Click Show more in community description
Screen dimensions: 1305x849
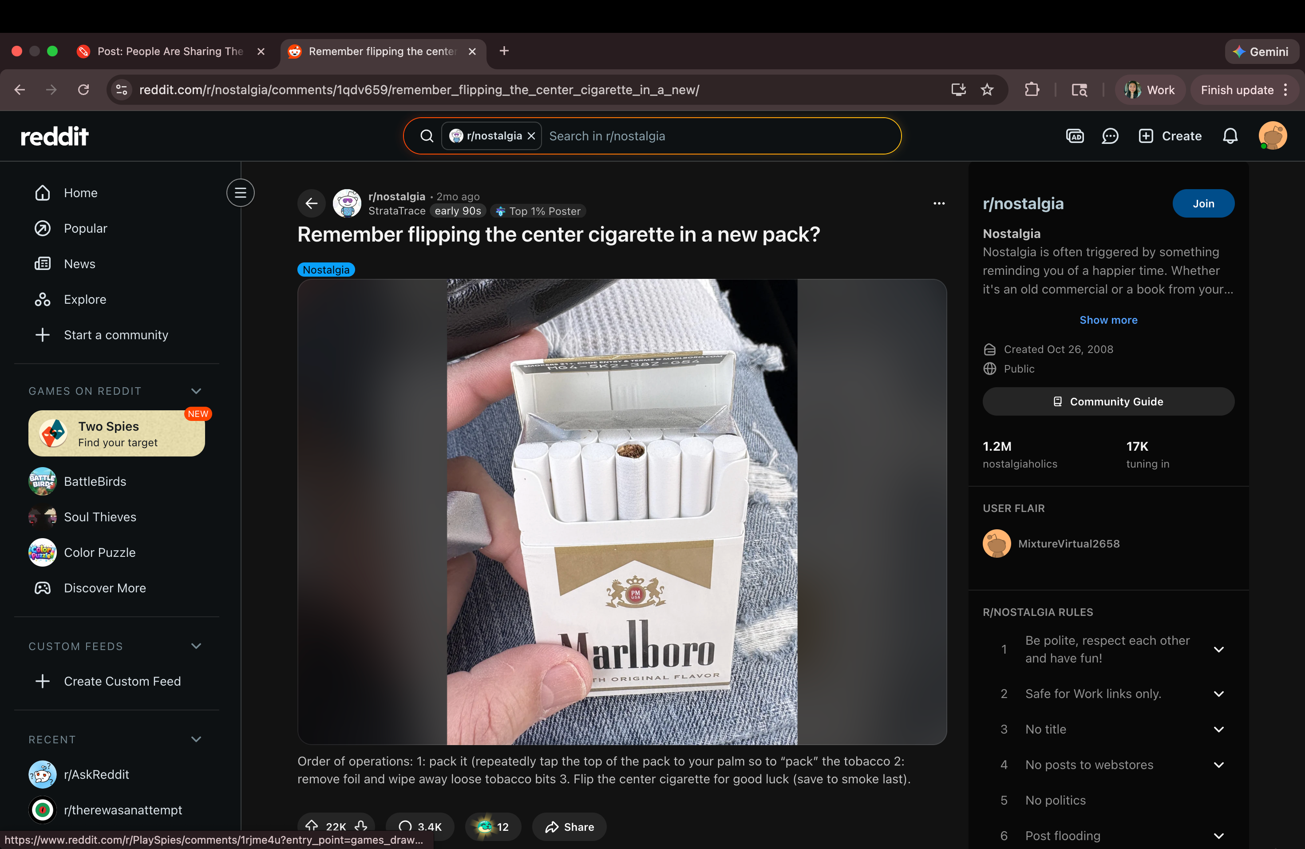point(1108,320)
